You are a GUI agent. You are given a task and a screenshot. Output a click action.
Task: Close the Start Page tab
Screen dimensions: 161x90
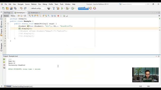(x=12, y=13)
